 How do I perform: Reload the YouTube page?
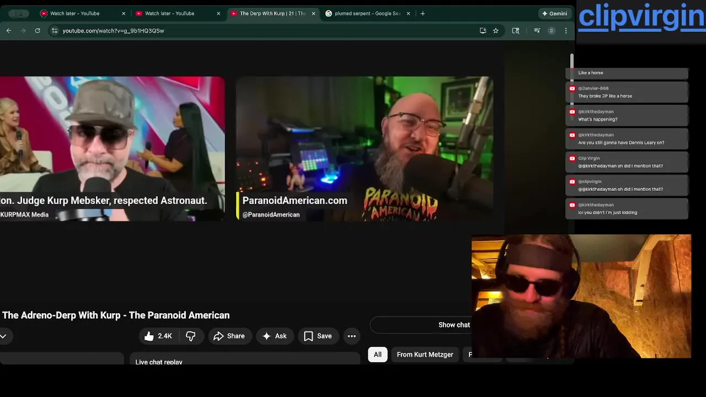click(38, 31)
